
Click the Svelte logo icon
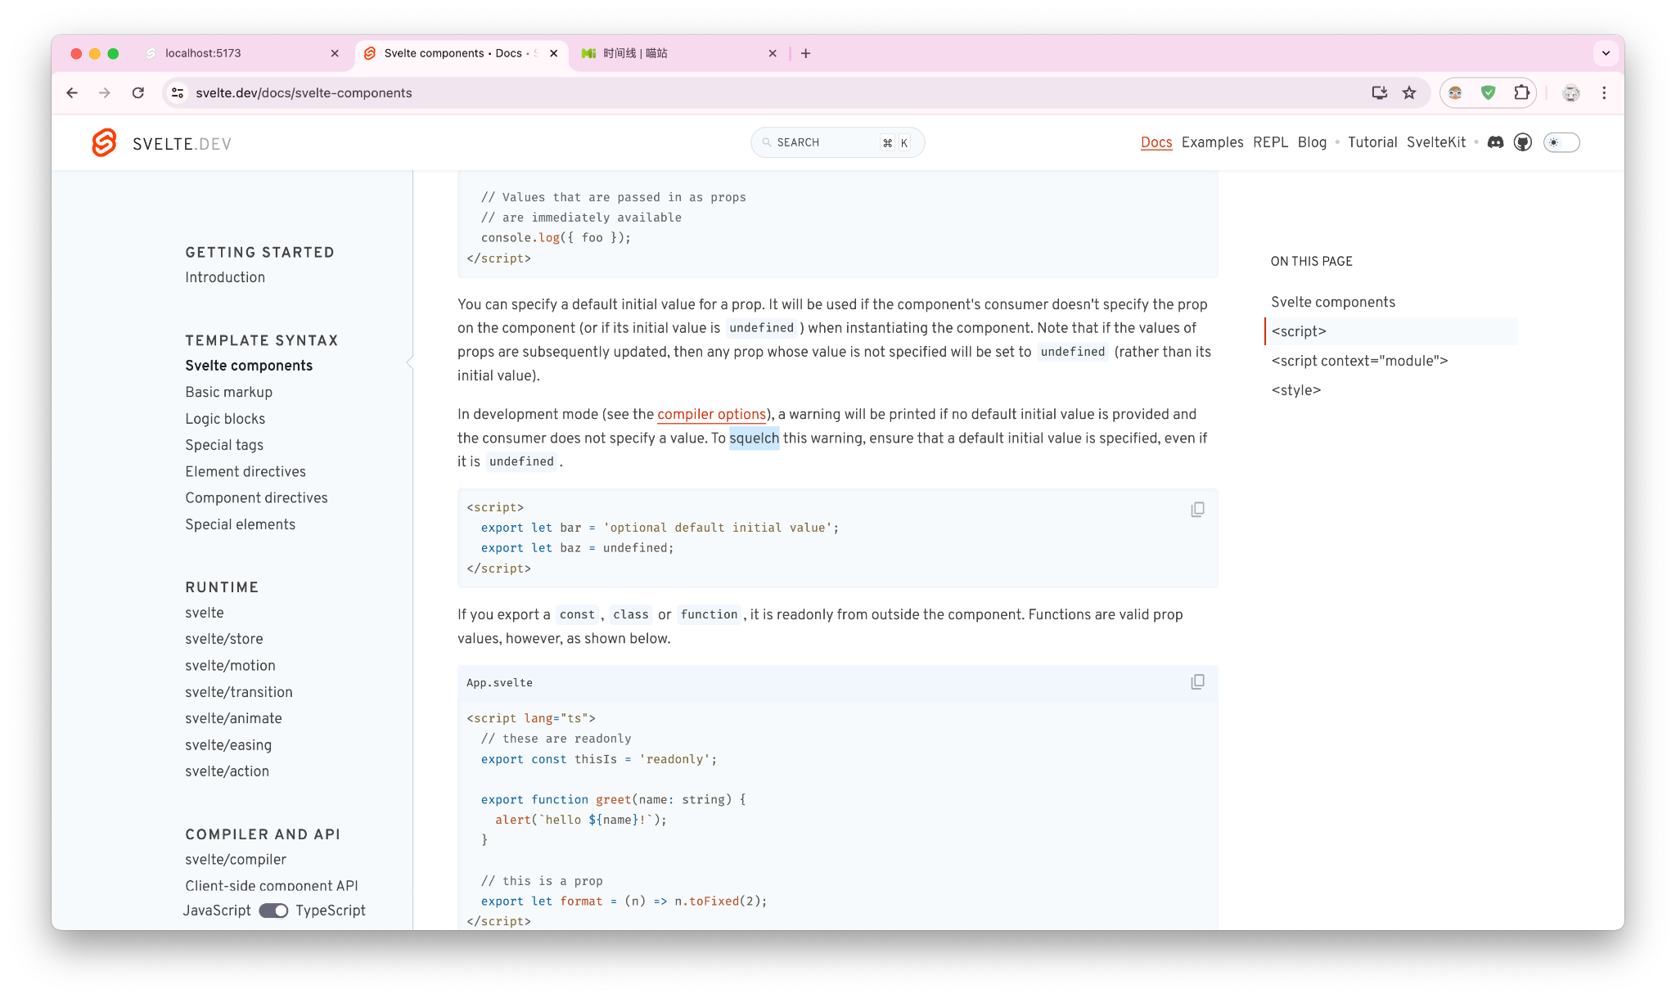coord(104,143)
